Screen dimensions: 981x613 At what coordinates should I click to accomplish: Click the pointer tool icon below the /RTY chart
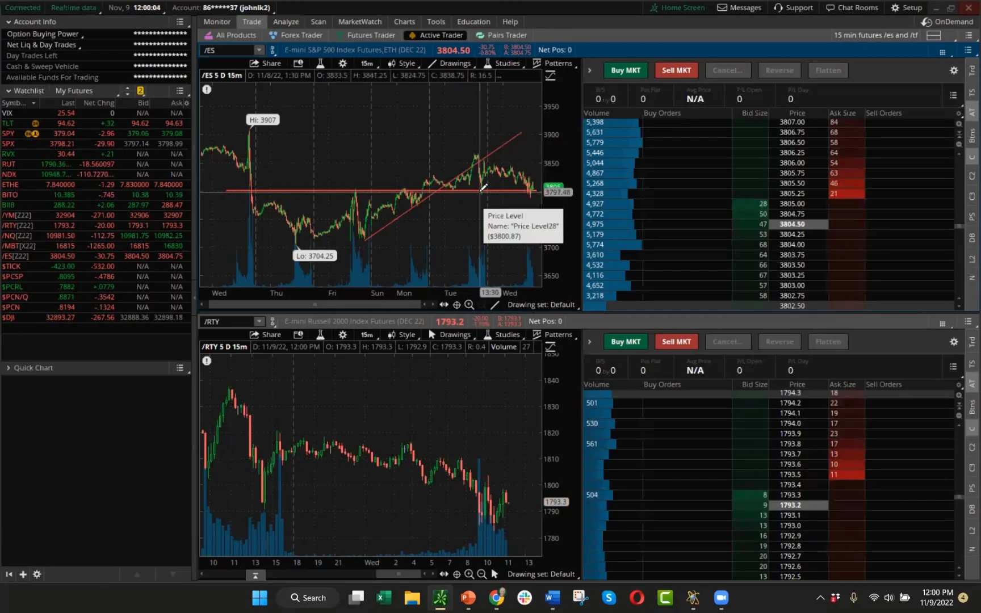pyautogui.click(x=494, y=574)
